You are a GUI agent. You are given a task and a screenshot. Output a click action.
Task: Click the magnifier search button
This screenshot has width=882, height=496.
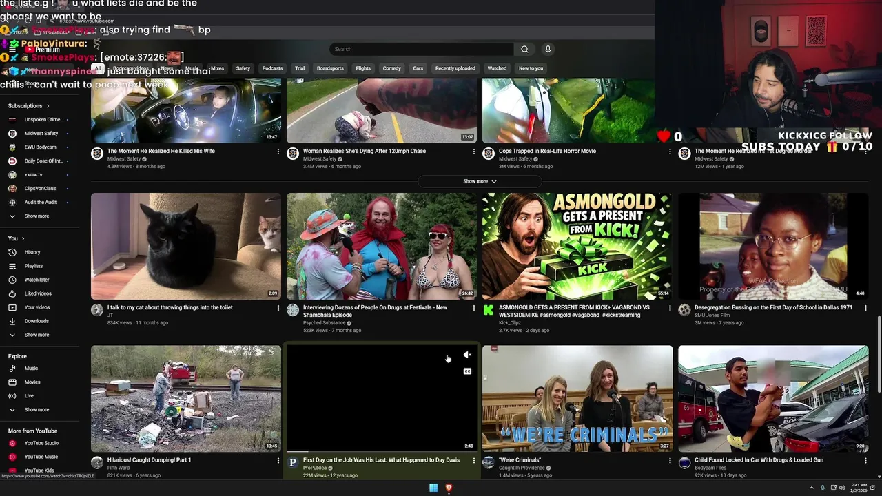coord(524,49)
